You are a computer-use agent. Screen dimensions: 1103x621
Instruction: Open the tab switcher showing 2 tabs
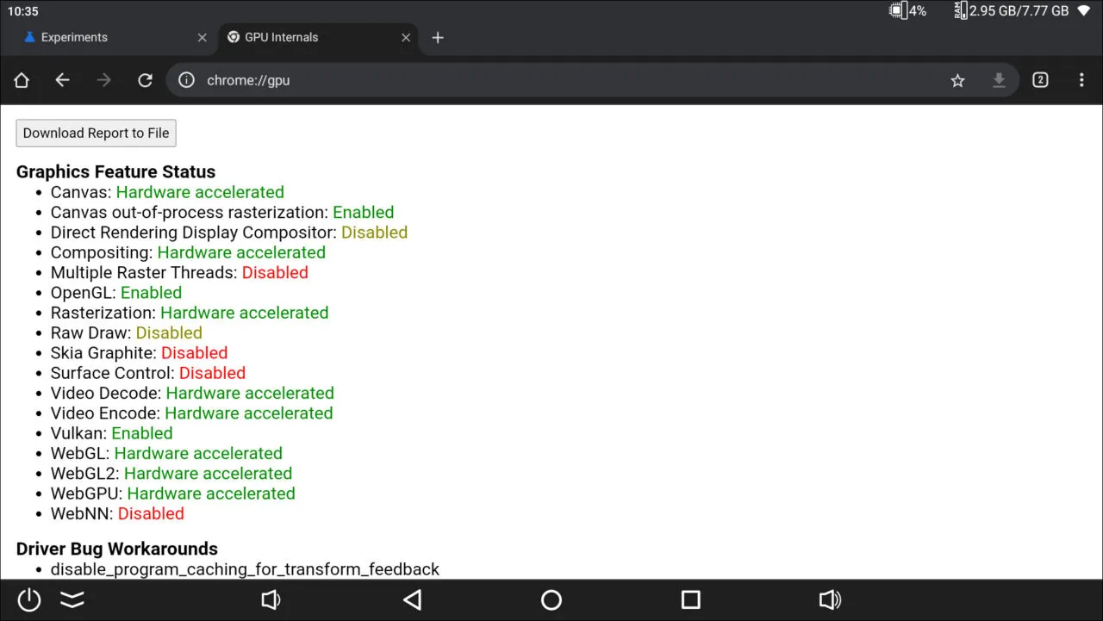[1040, 79]
